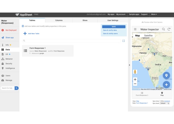Open the Sync level Default dropdown

tap(164, 103)
